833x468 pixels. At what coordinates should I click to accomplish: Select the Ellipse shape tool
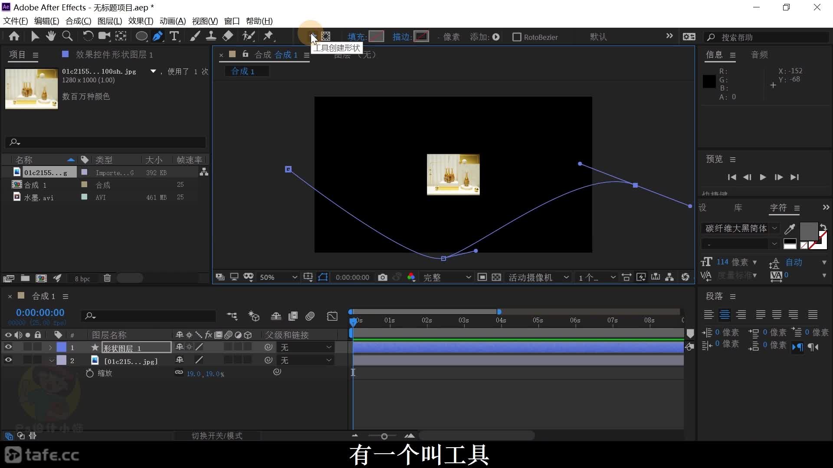(141, 36)
